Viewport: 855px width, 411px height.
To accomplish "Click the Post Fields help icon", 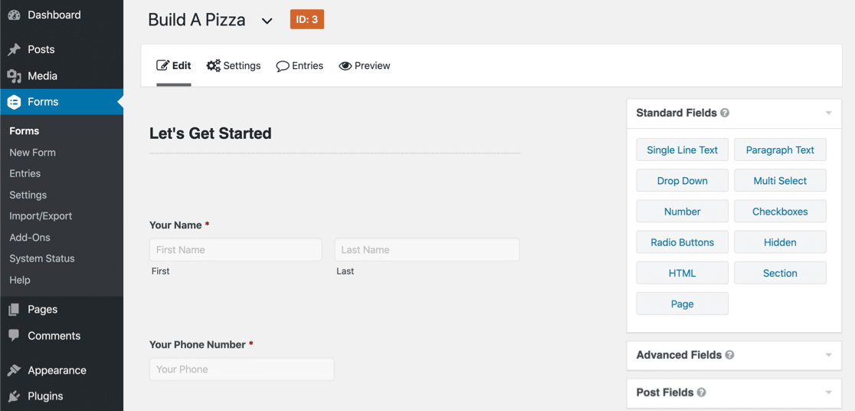I will coord(701,393).
